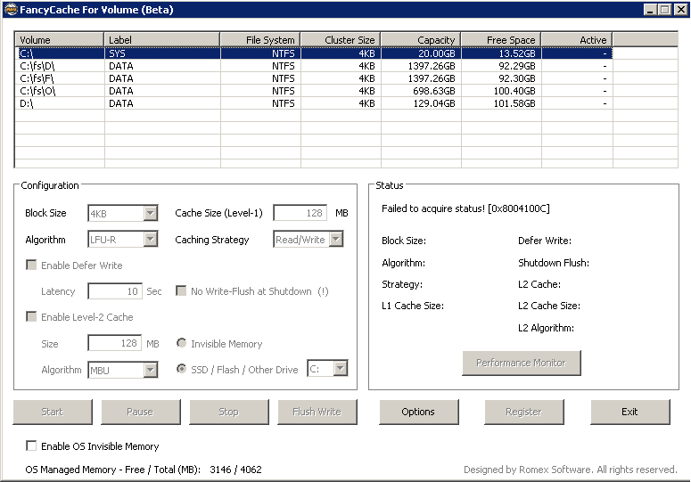The width and height of the screenshot is (691, 482).
Task: Click the Stop button
Action: (229, 412)
